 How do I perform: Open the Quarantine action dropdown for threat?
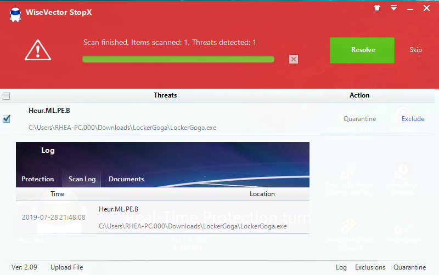coord(360,119)
